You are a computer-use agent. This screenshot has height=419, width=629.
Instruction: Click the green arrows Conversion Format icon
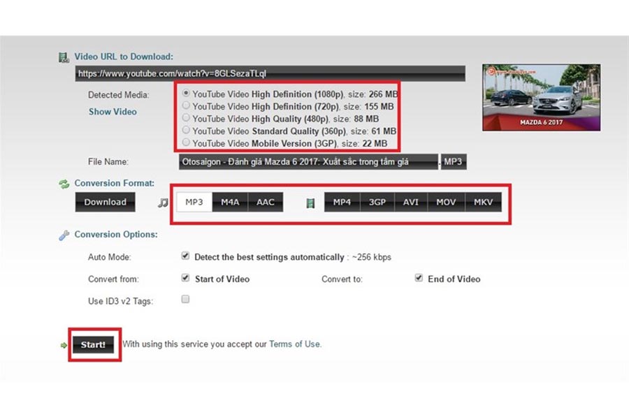click(64, 184)
